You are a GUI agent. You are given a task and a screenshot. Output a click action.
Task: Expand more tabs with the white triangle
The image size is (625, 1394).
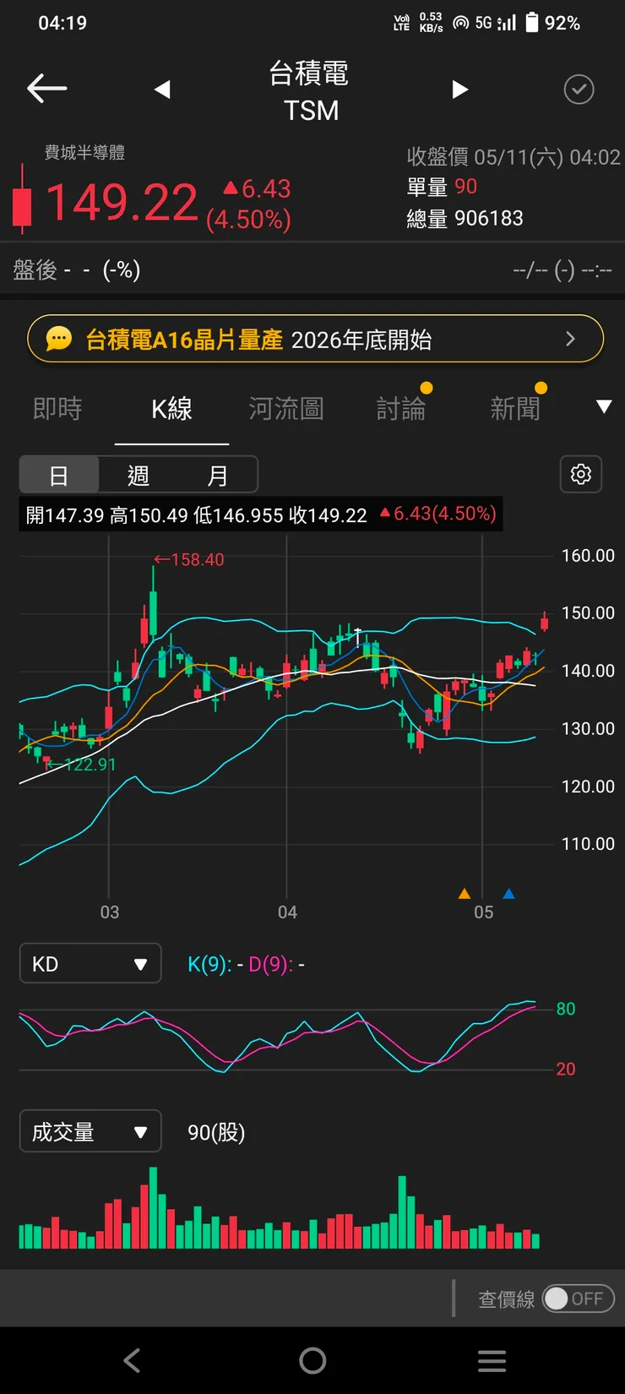coord(604,407)
